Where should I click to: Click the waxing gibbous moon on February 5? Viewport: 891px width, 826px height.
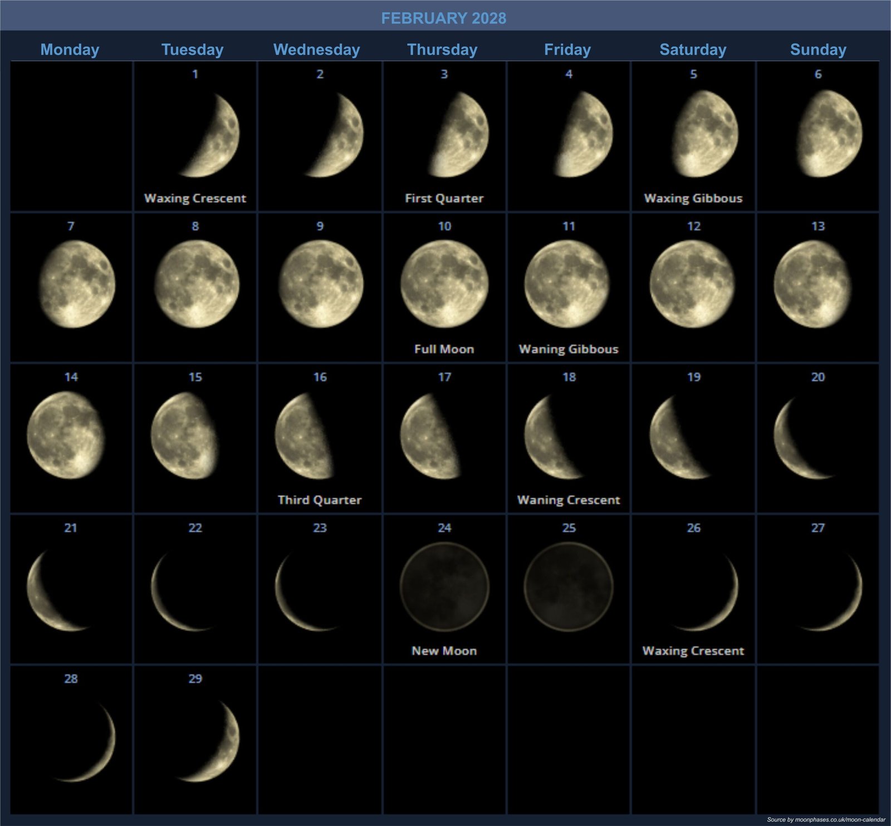coord(704,134)
